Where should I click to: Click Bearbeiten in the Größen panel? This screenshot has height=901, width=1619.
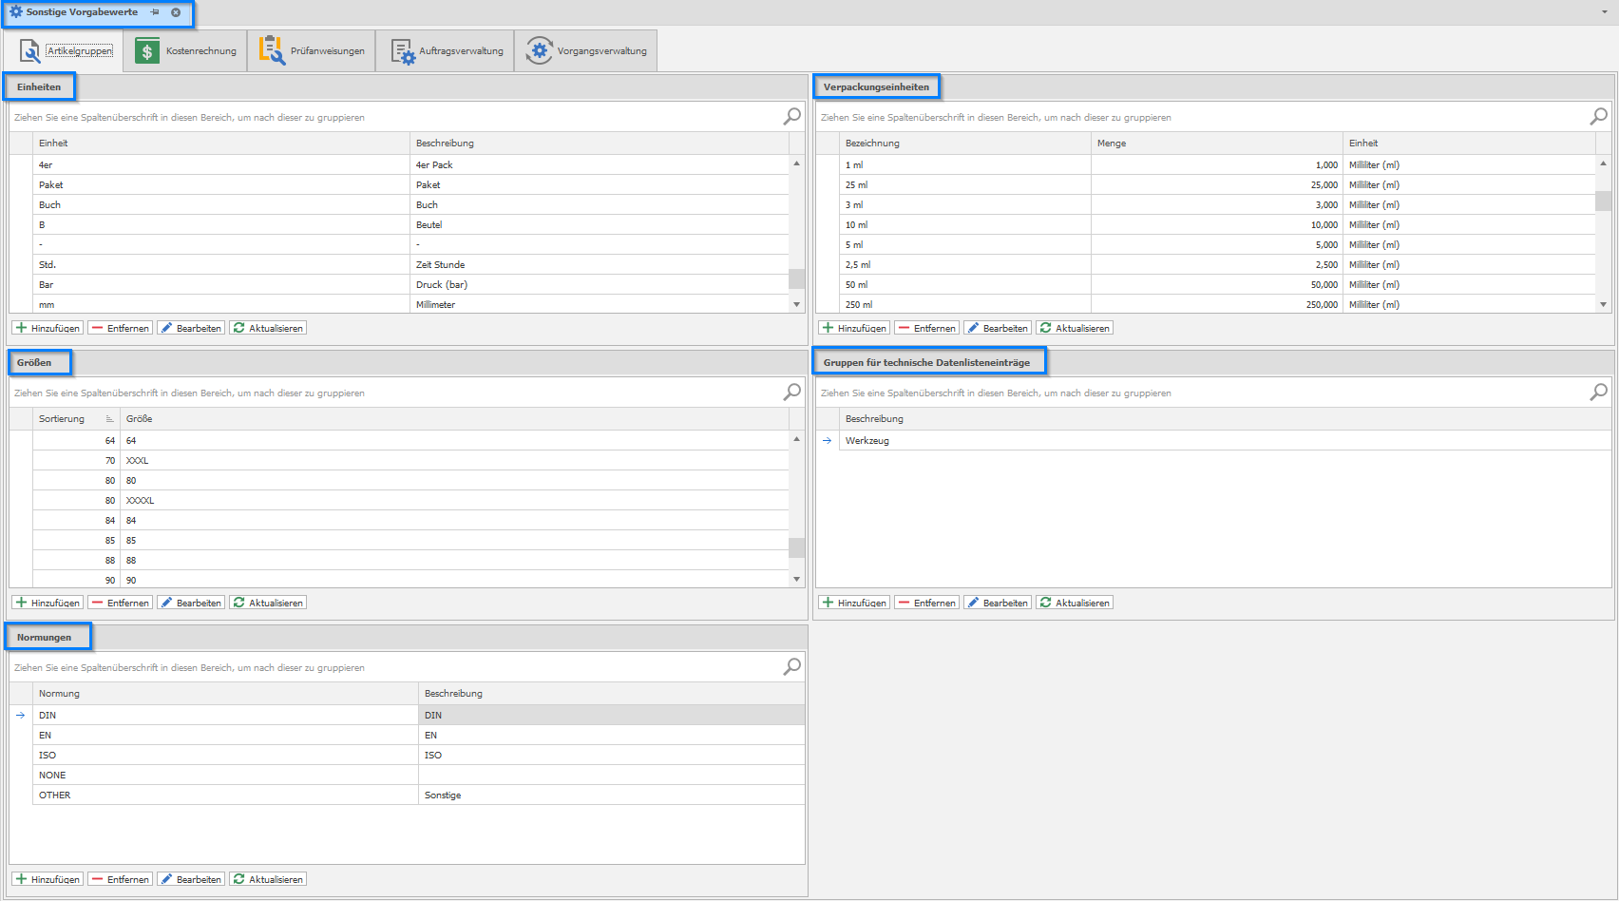pos(191,603)
